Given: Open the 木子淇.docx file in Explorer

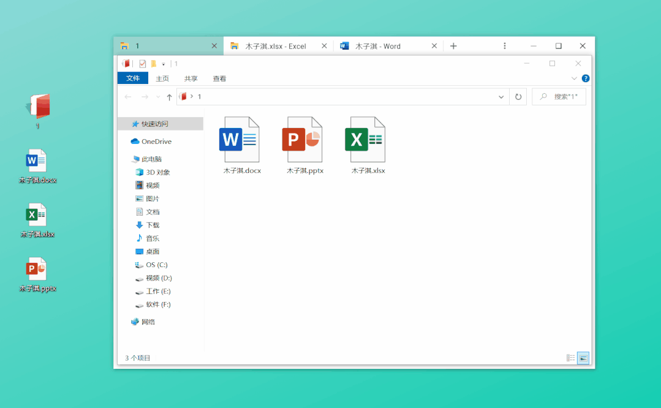Looking at the screenshot, I should click(x=241, y=145).
